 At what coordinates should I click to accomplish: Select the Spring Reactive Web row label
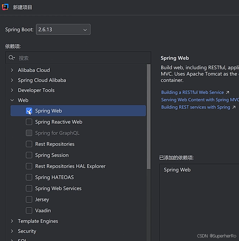click(59, 122)
